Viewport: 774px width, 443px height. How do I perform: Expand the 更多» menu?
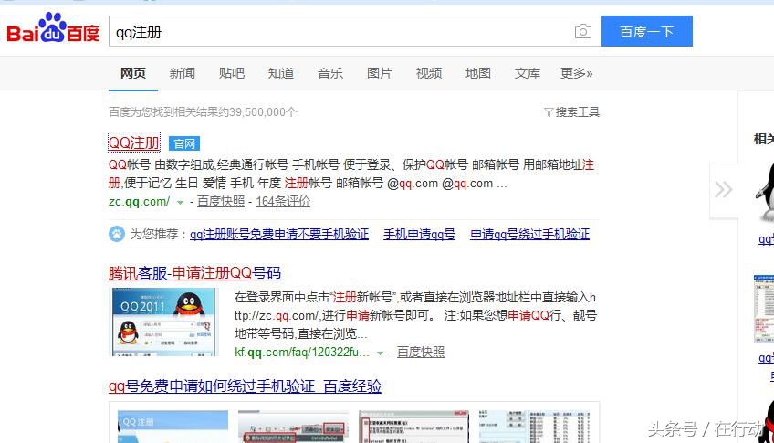[577, 73]
